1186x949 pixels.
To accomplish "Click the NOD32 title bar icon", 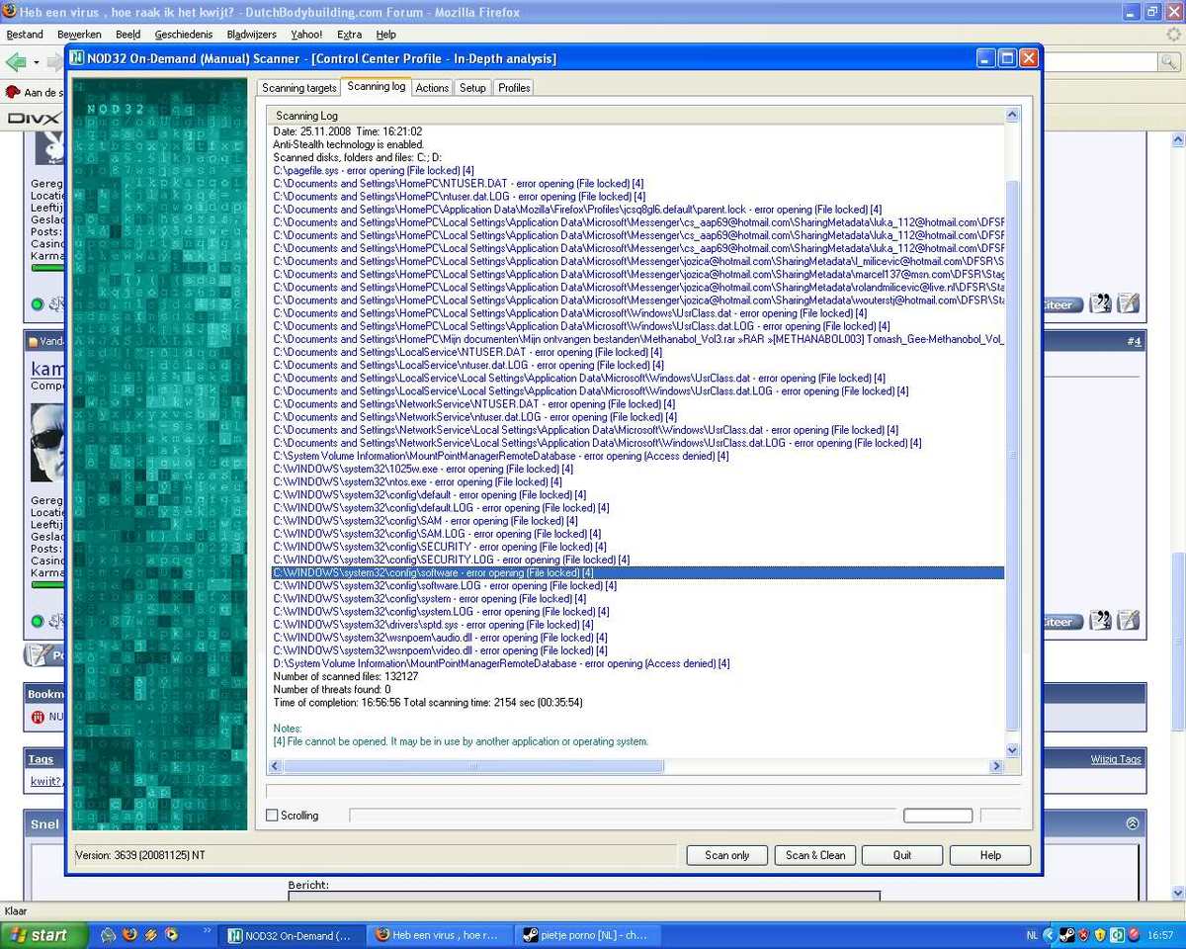I will (77, 58).
